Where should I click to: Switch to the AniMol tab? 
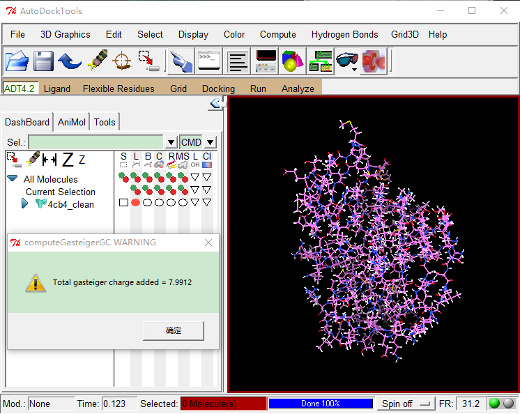click(x=72, y=122)
